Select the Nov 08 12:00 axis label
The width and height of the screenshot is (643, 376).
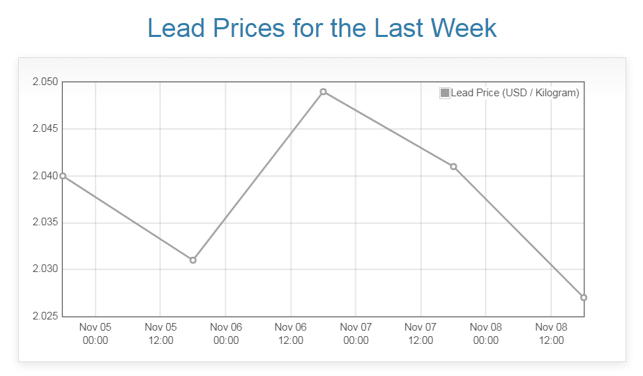[x=551, y=333]
